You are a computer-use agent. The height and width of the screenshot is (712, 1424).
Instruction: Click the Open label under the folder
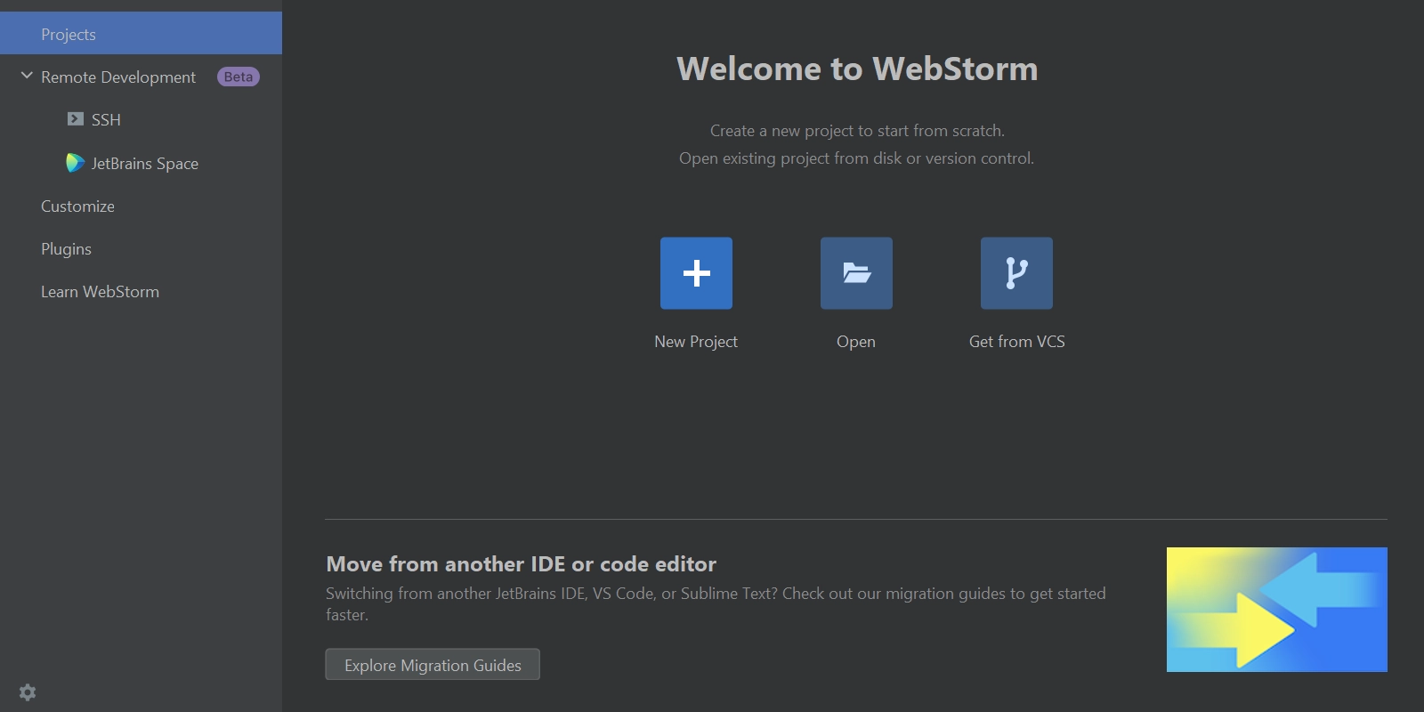856,342
